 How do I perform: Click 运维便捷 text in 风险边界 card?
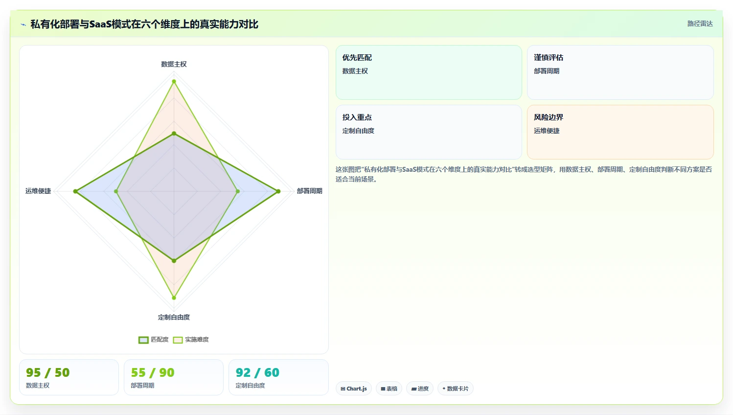tap(547, 131)
